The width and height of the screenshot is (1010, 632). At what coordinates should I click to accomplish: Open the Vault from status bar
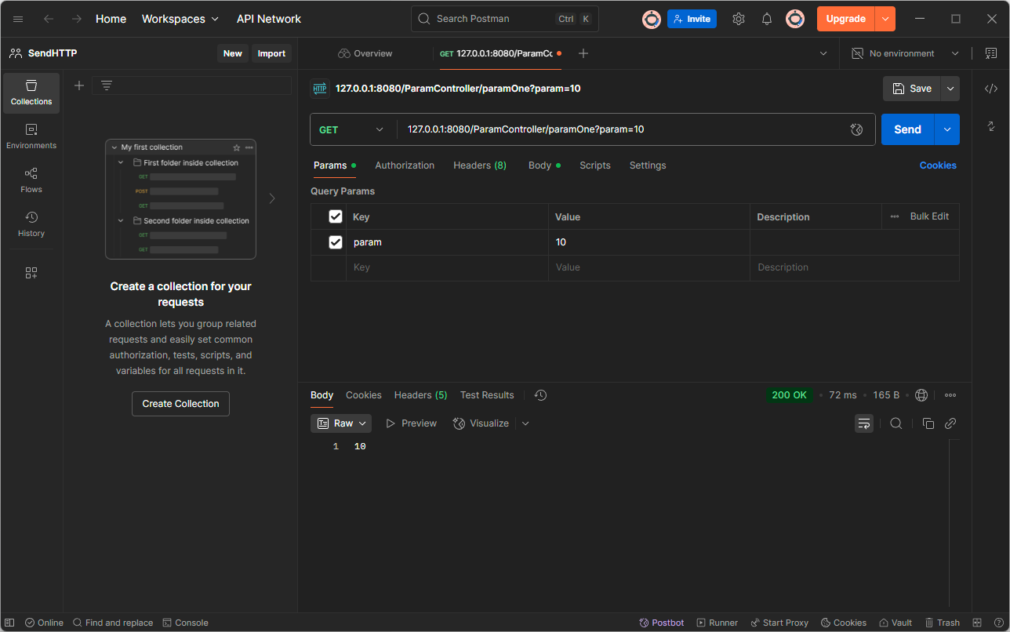(896, 623)
